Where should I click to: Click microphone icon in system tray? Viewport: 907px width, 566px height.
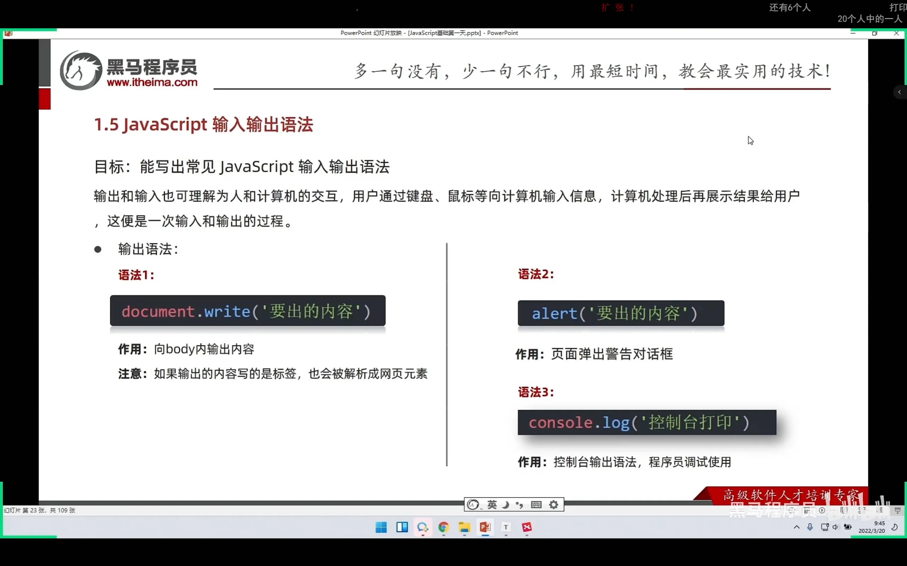(x=810, y=527)
